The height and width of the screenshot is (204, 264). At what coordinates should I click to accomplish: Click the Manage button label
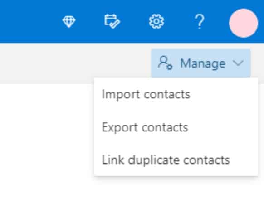[203, 63]
